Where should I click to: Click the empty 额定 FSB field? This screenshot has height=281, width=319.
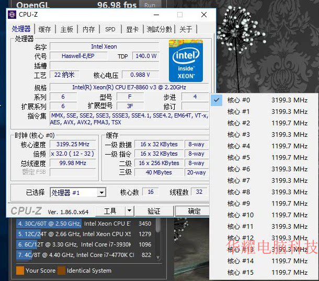coord(73,172)
